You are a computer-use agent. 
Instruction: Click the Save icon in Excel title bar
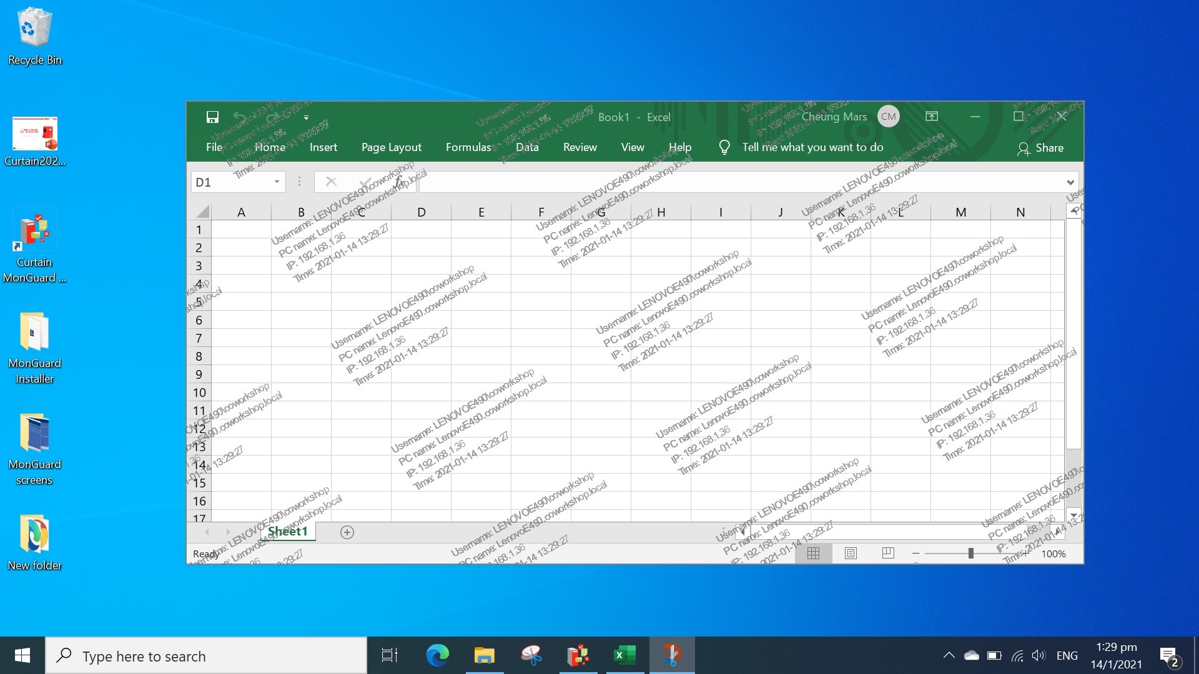212,117
